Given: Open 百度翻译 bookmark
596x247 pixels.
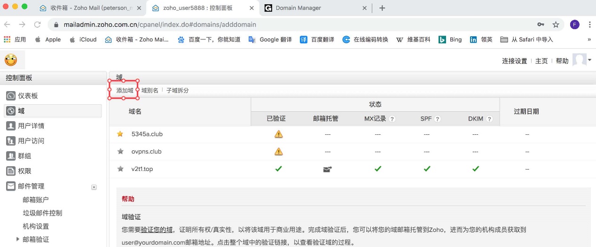Looking at the screenshot, I should pos(317,39).
